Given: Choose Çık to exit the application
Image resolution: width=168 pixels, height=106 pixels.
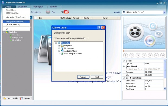Looking at the screenshot, I should [x=16, y=29].
